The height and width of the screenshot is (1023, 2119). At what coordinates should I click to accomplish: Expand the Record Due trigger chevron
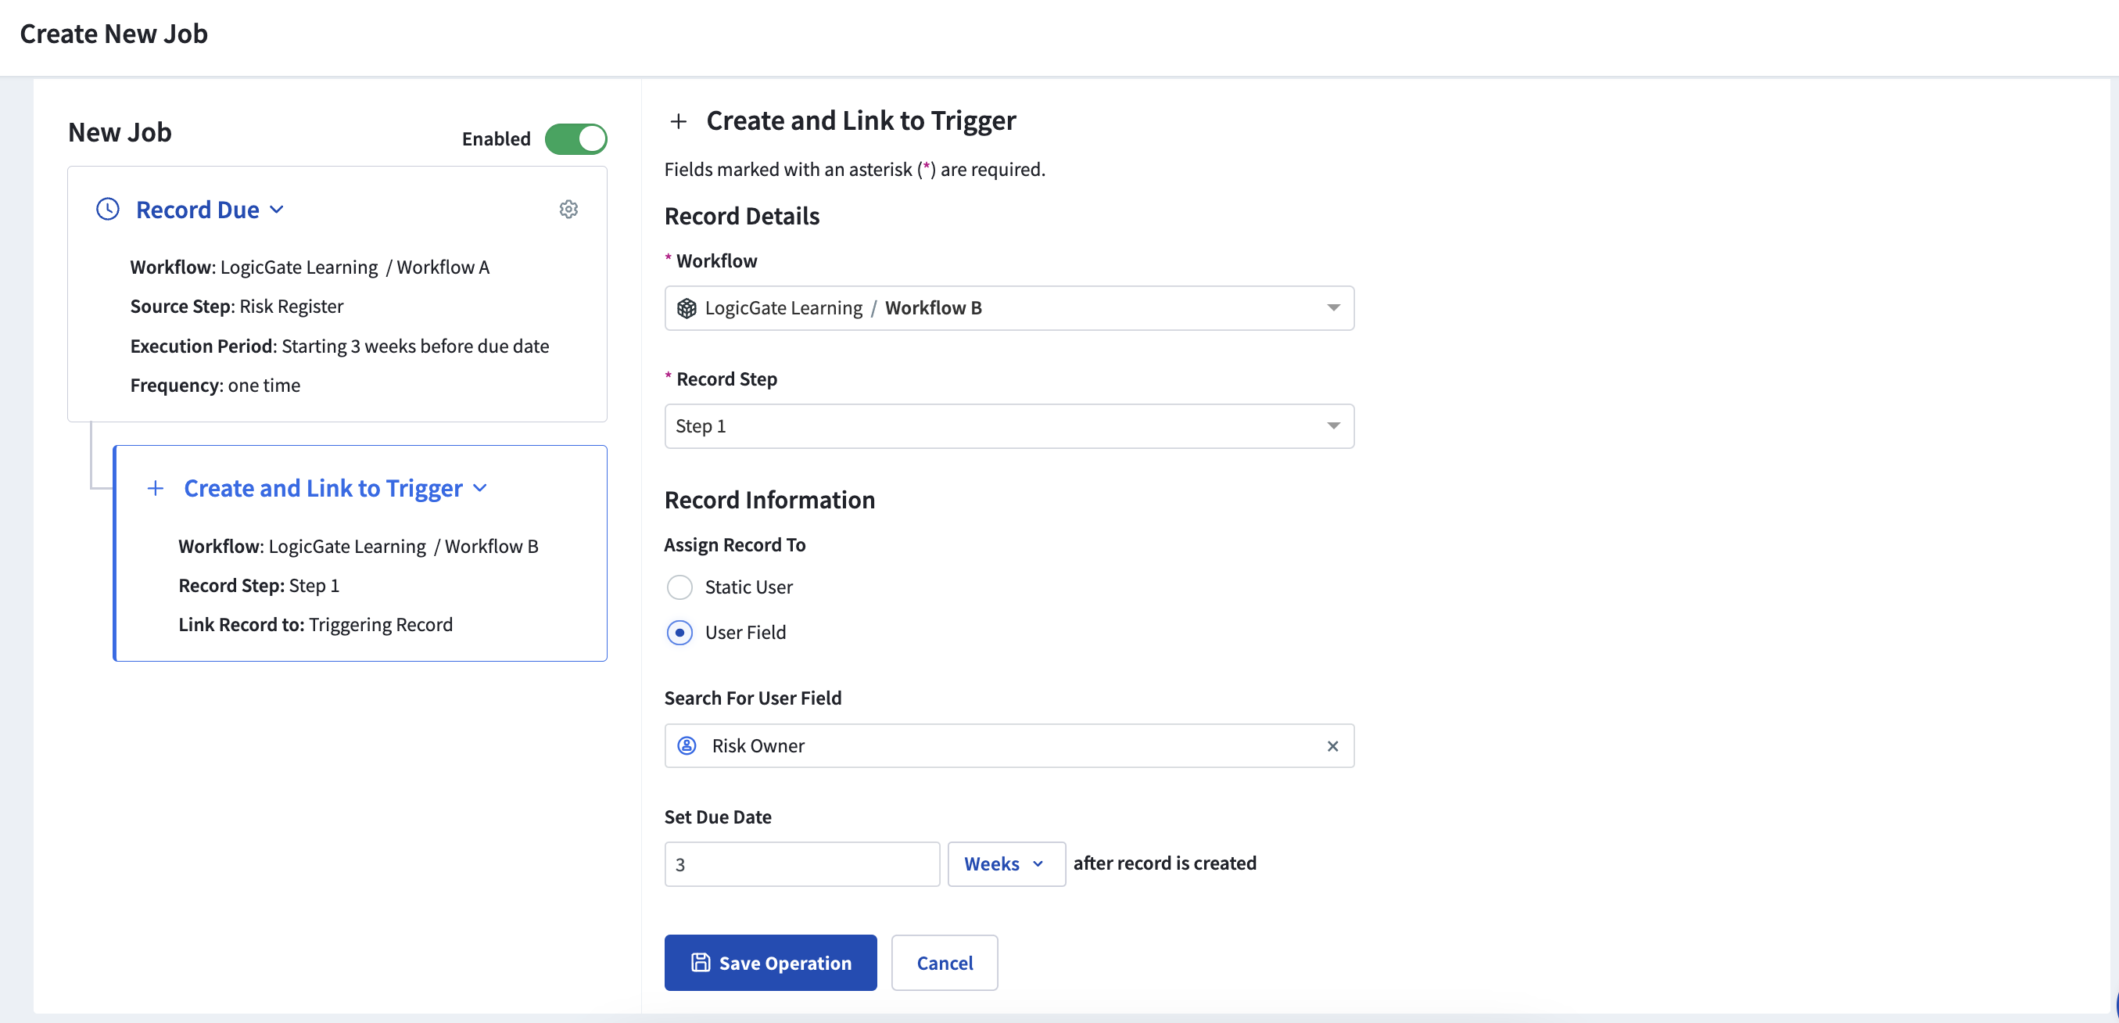278,209
